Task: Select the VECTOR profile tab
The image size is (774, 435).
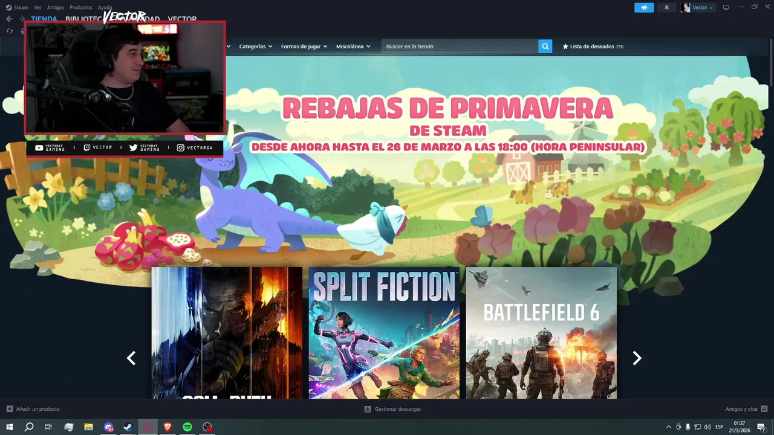Action: click(x=182, y=19)
